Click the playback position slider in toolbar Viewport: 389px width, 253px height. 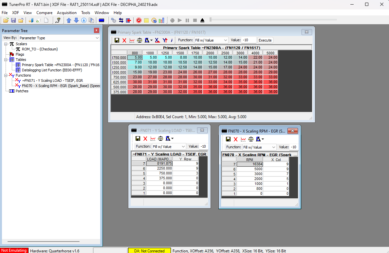click(x=273, y=20)
